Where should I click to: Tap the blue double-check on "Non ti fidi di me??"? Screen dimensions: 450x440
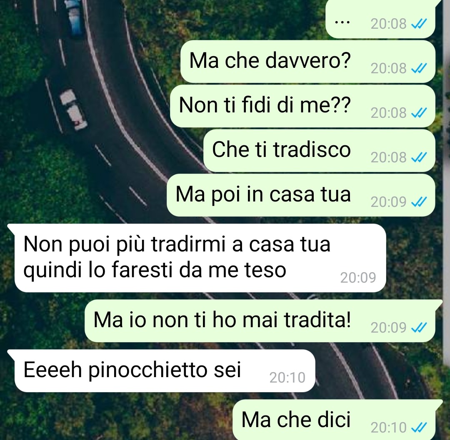pos(419,113)
